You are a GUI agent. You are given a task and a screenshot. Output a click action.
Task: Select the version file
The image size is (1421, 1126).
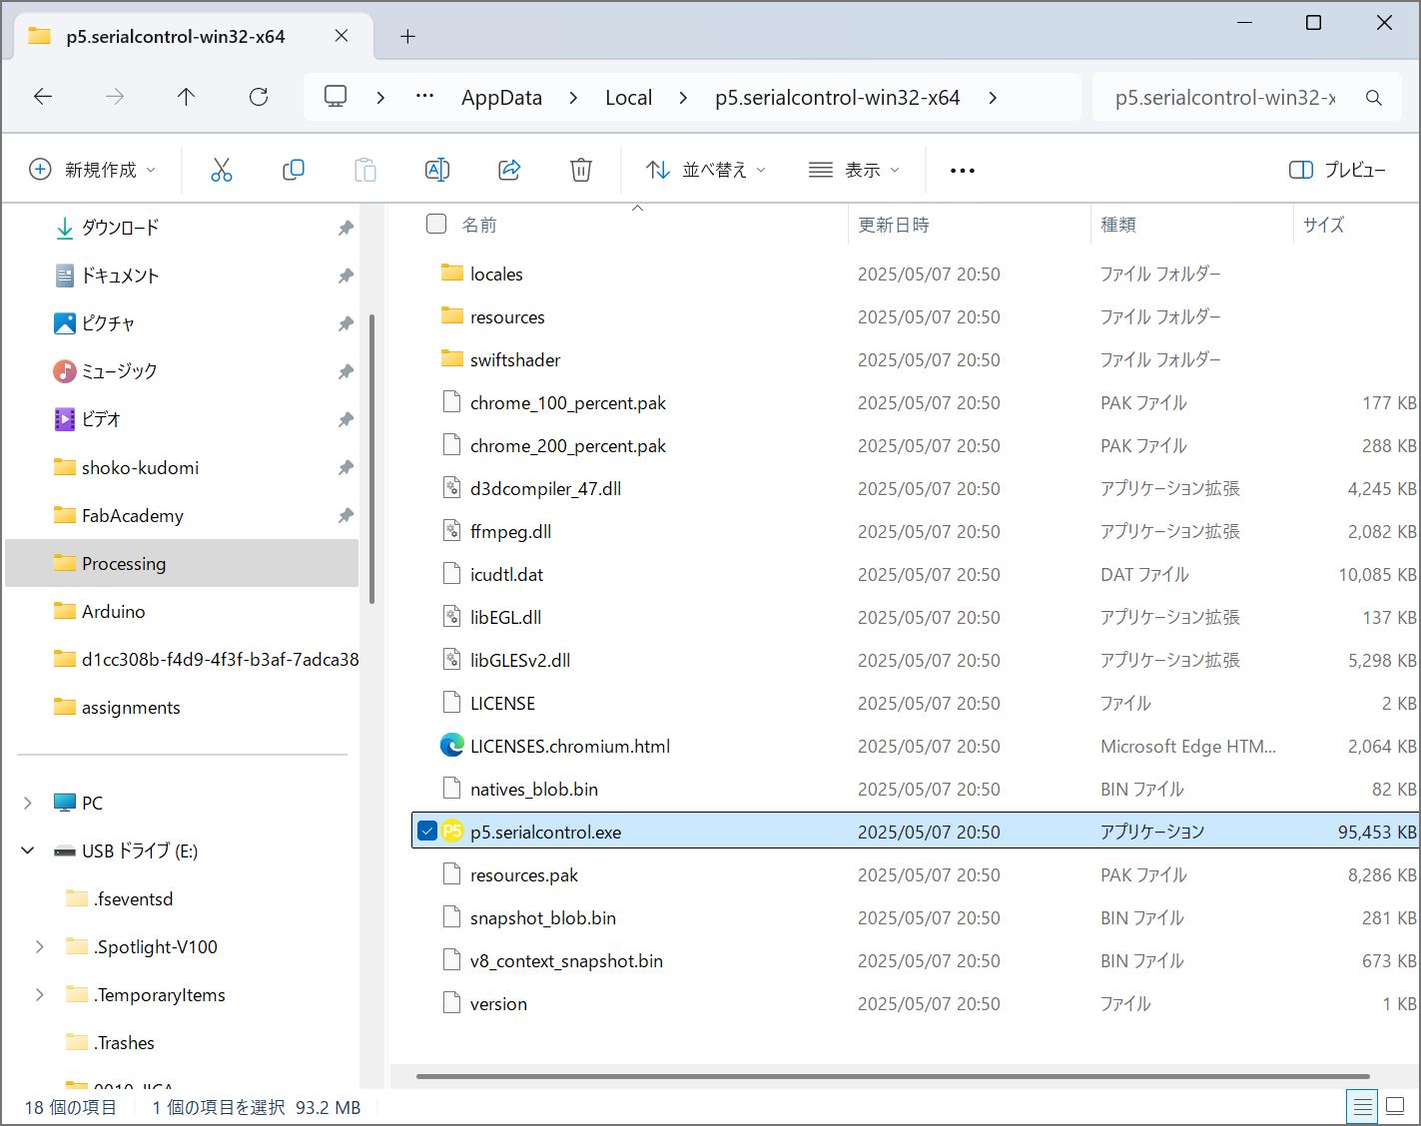coord(915,1003)
